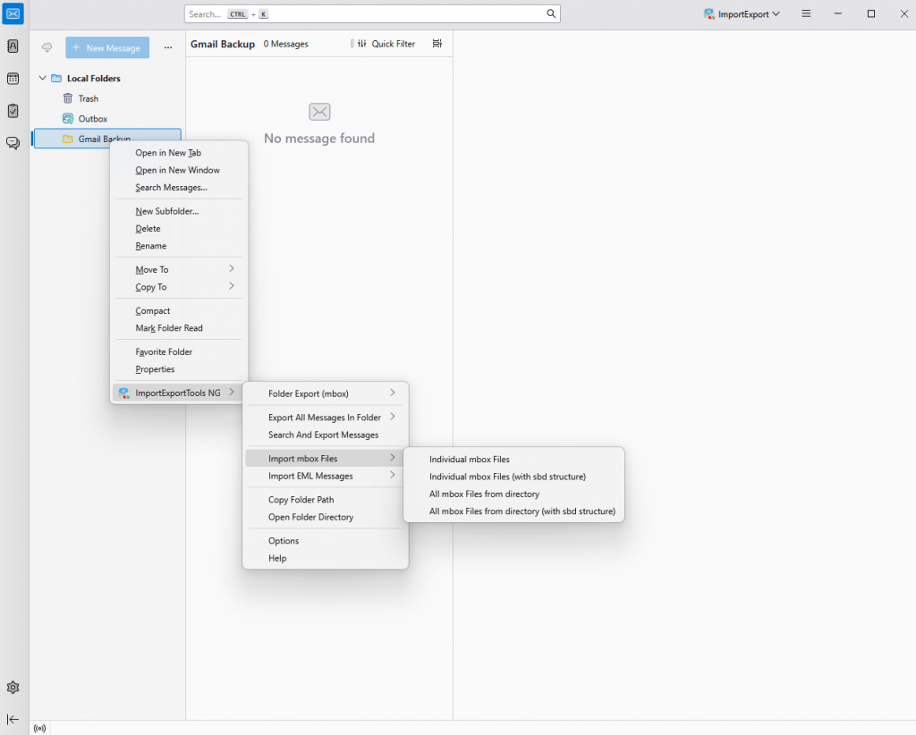Viewport: 916px width, 735px height.
Task: Expand Folder Export (mbox) submenu
Action: pyautogui.click(x=326, y=393)
